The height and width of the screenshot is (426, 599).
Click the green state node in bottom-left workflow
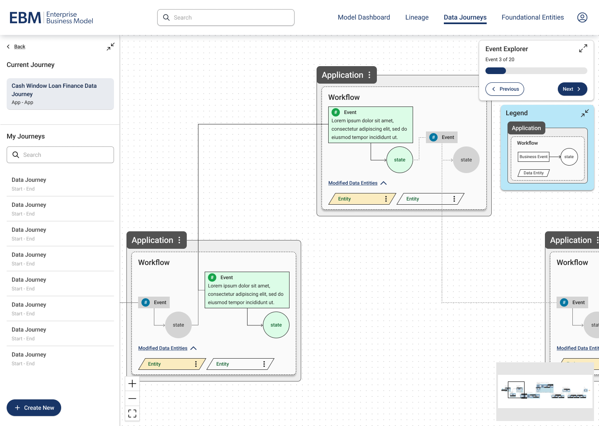276,325
